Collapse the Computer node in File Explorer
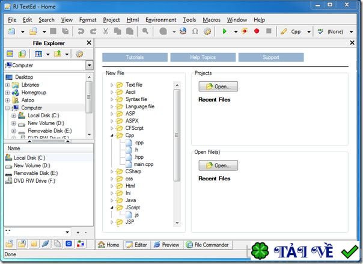363x264 pixels. click(x=7, y=108)
